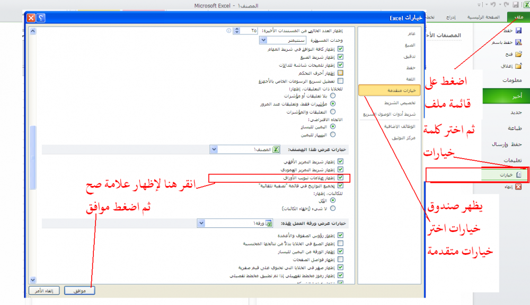Click the floppy-disk Save (حفظ) icon in the File menu

click(x=518, y=31)
